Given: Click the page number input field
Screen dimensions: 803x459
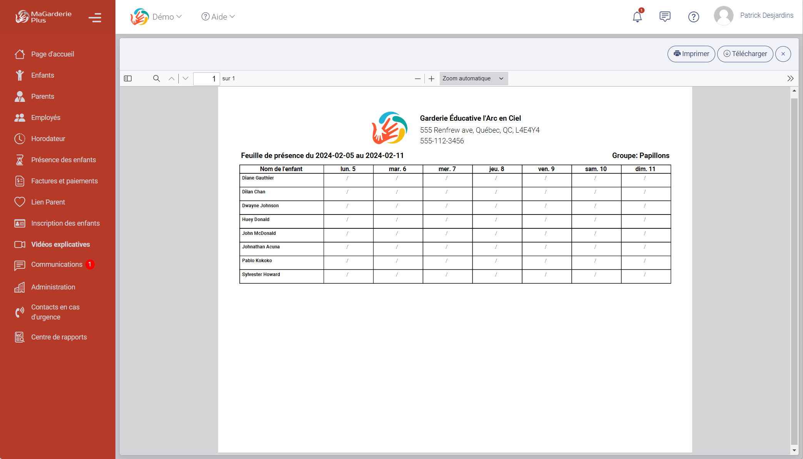Looking at the screenshot, I should (206, 78).
